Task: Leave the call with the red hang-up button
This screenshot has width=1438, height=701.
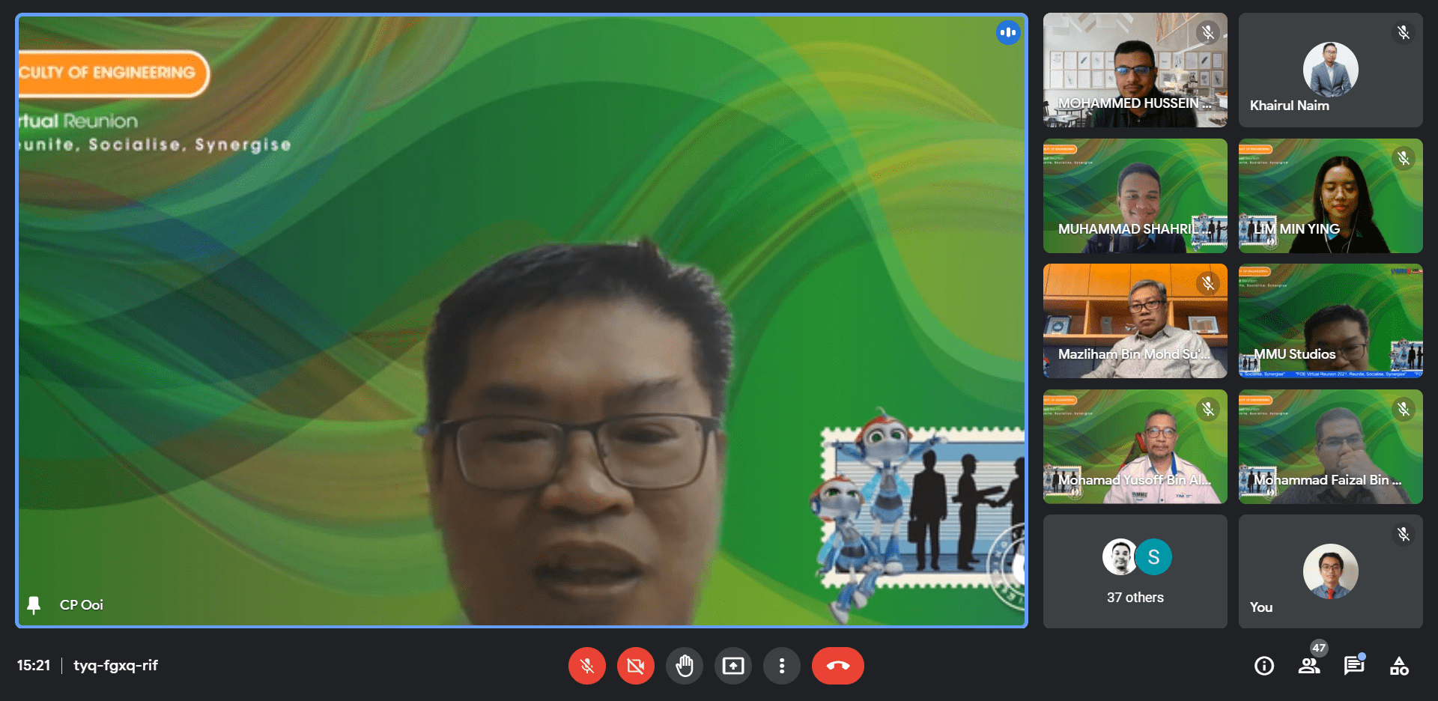Action: 838,666
